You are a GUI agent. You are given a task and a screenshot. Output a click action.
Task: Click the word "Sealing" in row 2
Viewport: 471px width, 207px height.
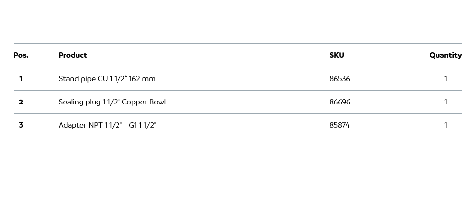(x=71, y=102)
